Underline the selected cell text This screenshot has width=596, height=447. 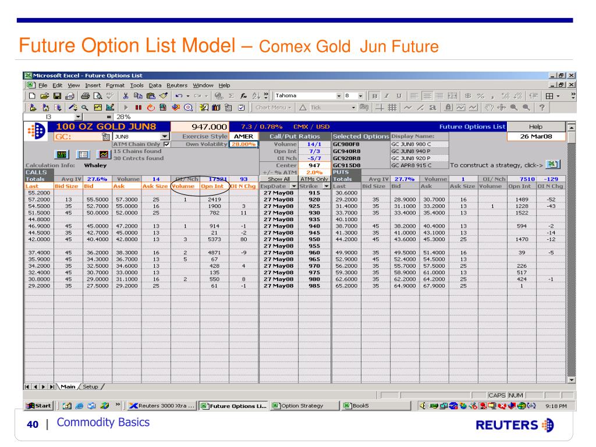tap(399, 96)
